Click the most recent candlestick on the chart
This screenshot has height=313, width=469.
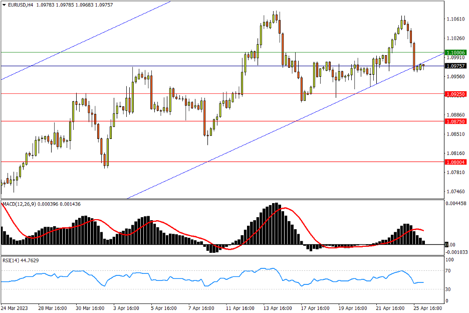click(x=423, y=66)
